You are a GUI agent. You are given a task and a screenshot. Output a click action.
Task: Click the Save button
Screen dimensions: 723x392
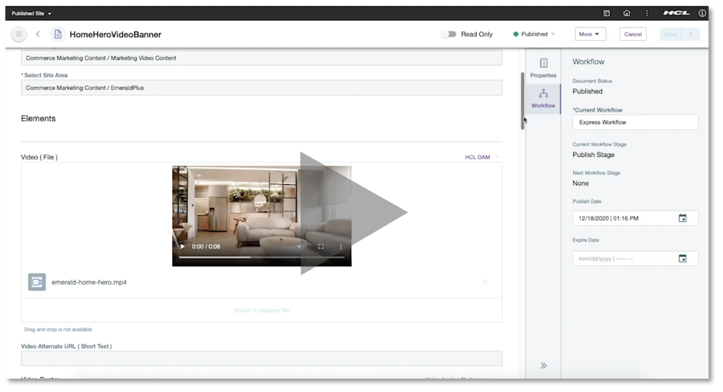[670, 34]
